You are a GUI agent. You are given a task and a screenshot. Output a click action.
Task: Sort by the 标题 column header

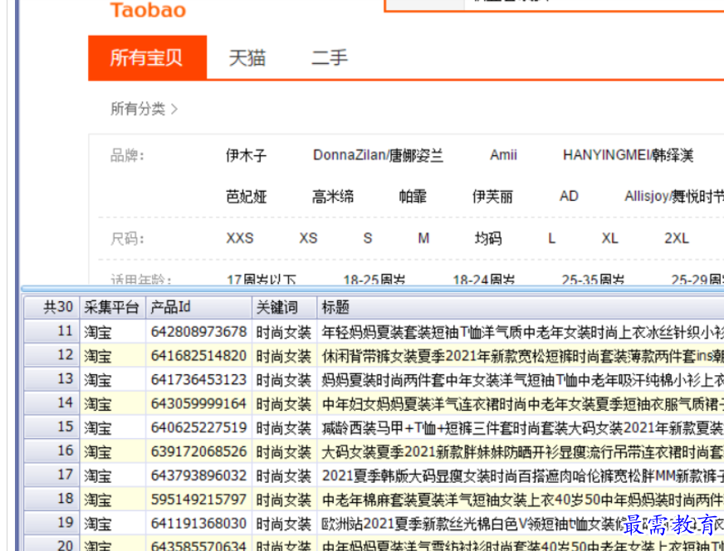(x=521, y=307)
